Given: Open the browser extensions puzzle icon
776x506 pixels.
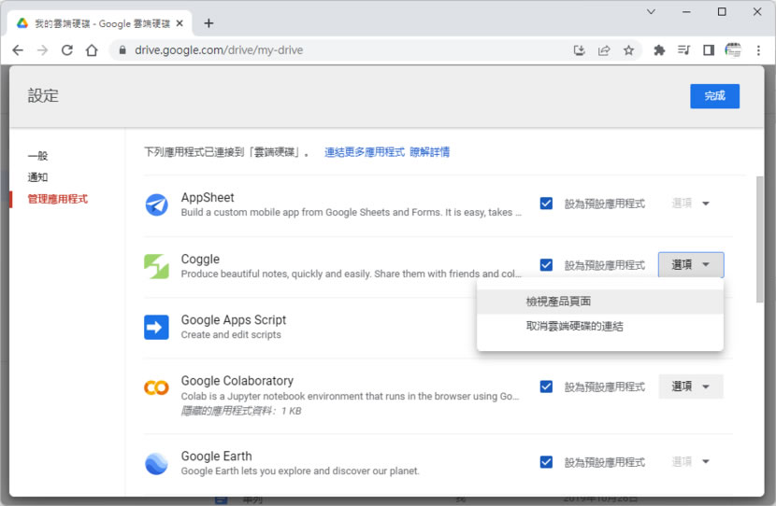Looking at the screenshot, I should click(659, 50).
